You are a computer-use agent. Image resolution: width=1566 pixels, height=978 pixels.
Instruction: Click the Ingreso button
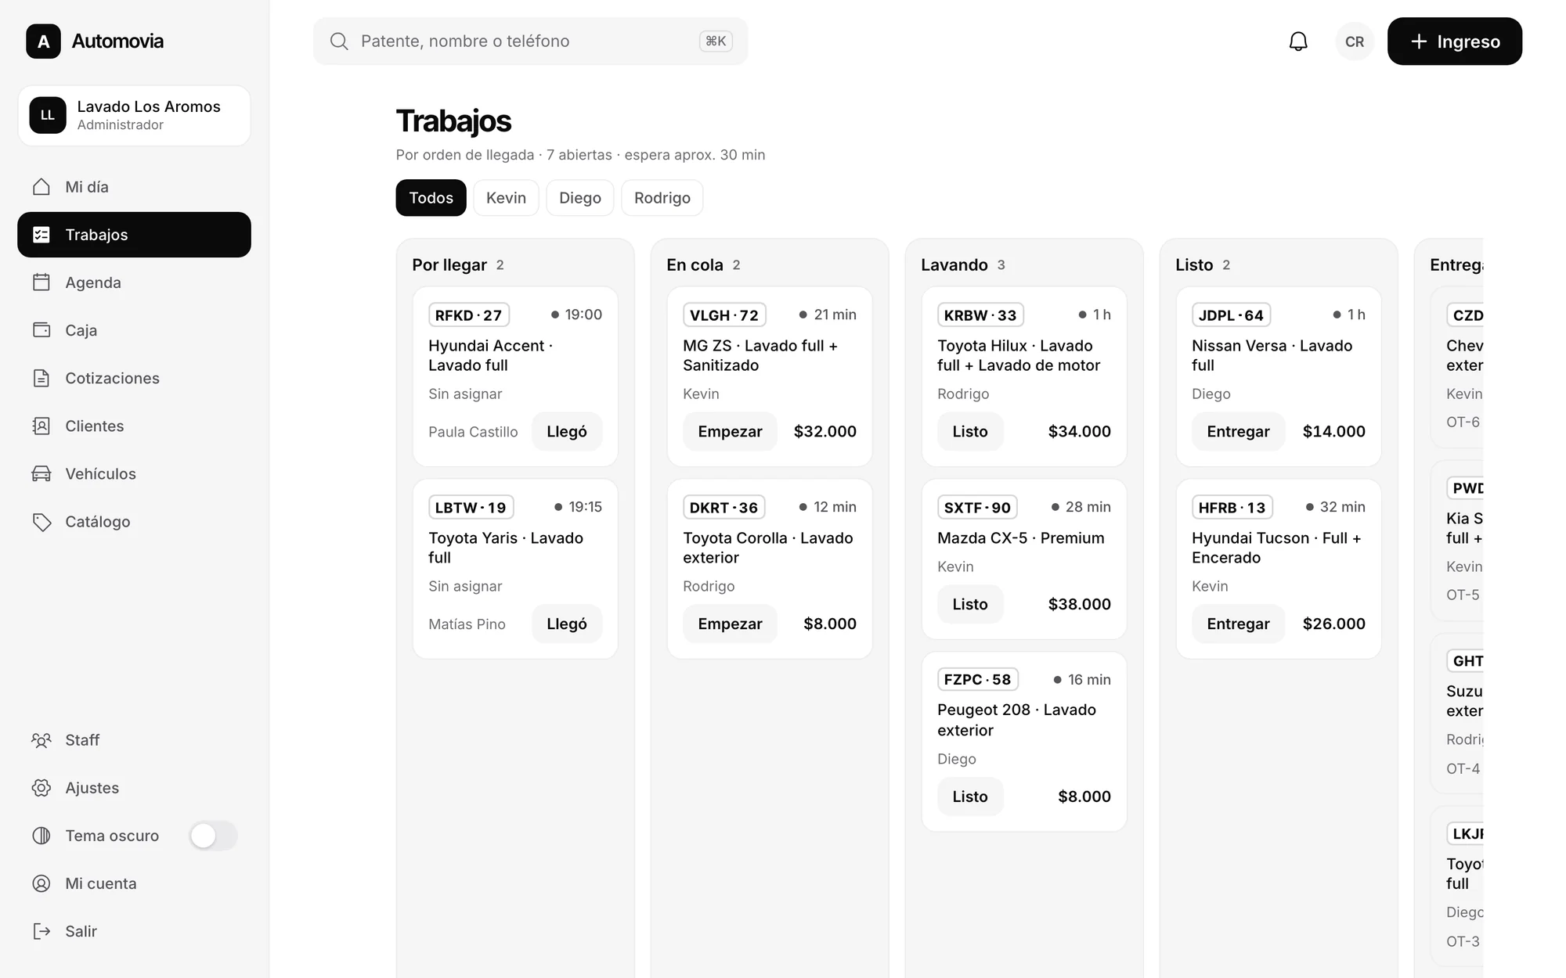tap(1455, 41)
